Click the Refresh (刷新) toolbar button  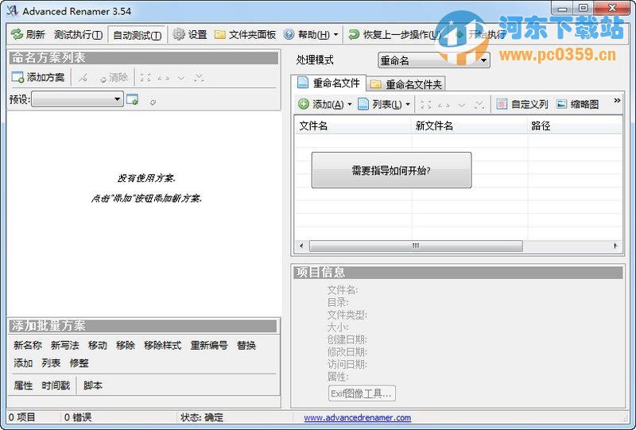28,34
